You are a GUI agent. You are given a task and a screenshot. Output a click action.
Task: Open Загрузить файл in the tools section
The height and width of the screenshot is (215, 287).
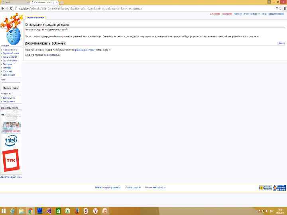(9, 98)
